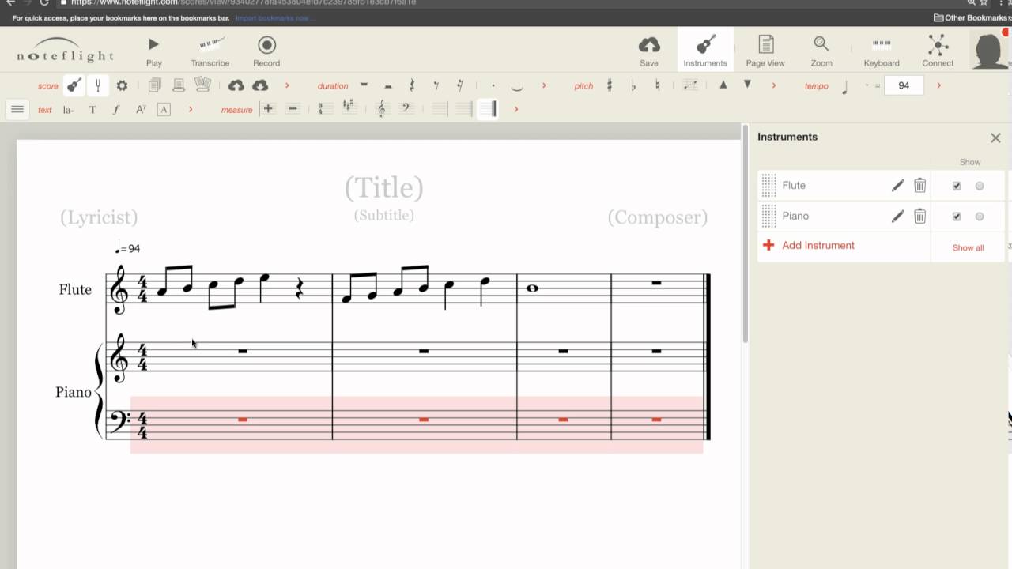Image resolution: width=1012 pixels, height=569 pixels.
Task: Open score settings with the gear icon
Action: point(122,85)
